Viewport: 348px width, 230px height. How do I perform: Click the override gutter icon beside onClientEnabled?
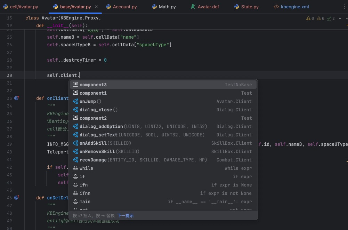point(16,98)
